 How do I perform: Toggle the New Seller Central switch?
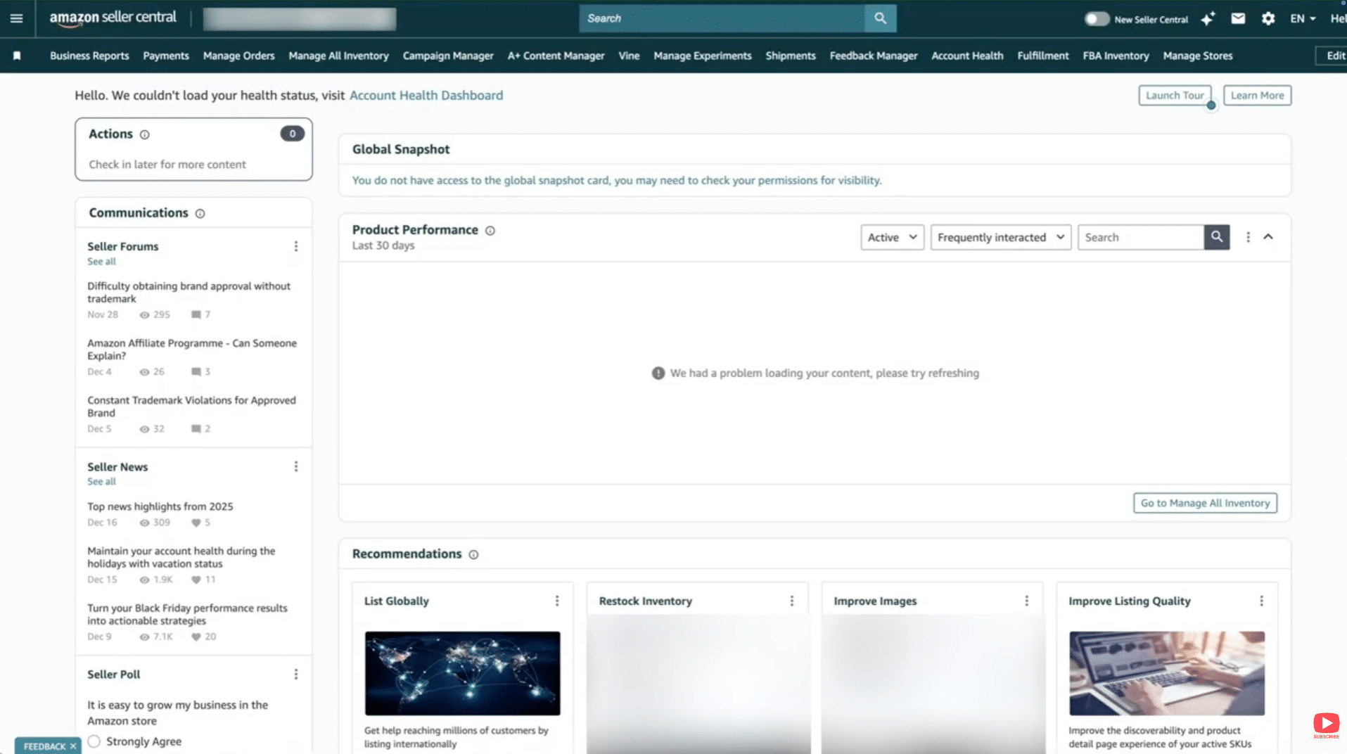pyautogui.click(x=1096, y=19)
